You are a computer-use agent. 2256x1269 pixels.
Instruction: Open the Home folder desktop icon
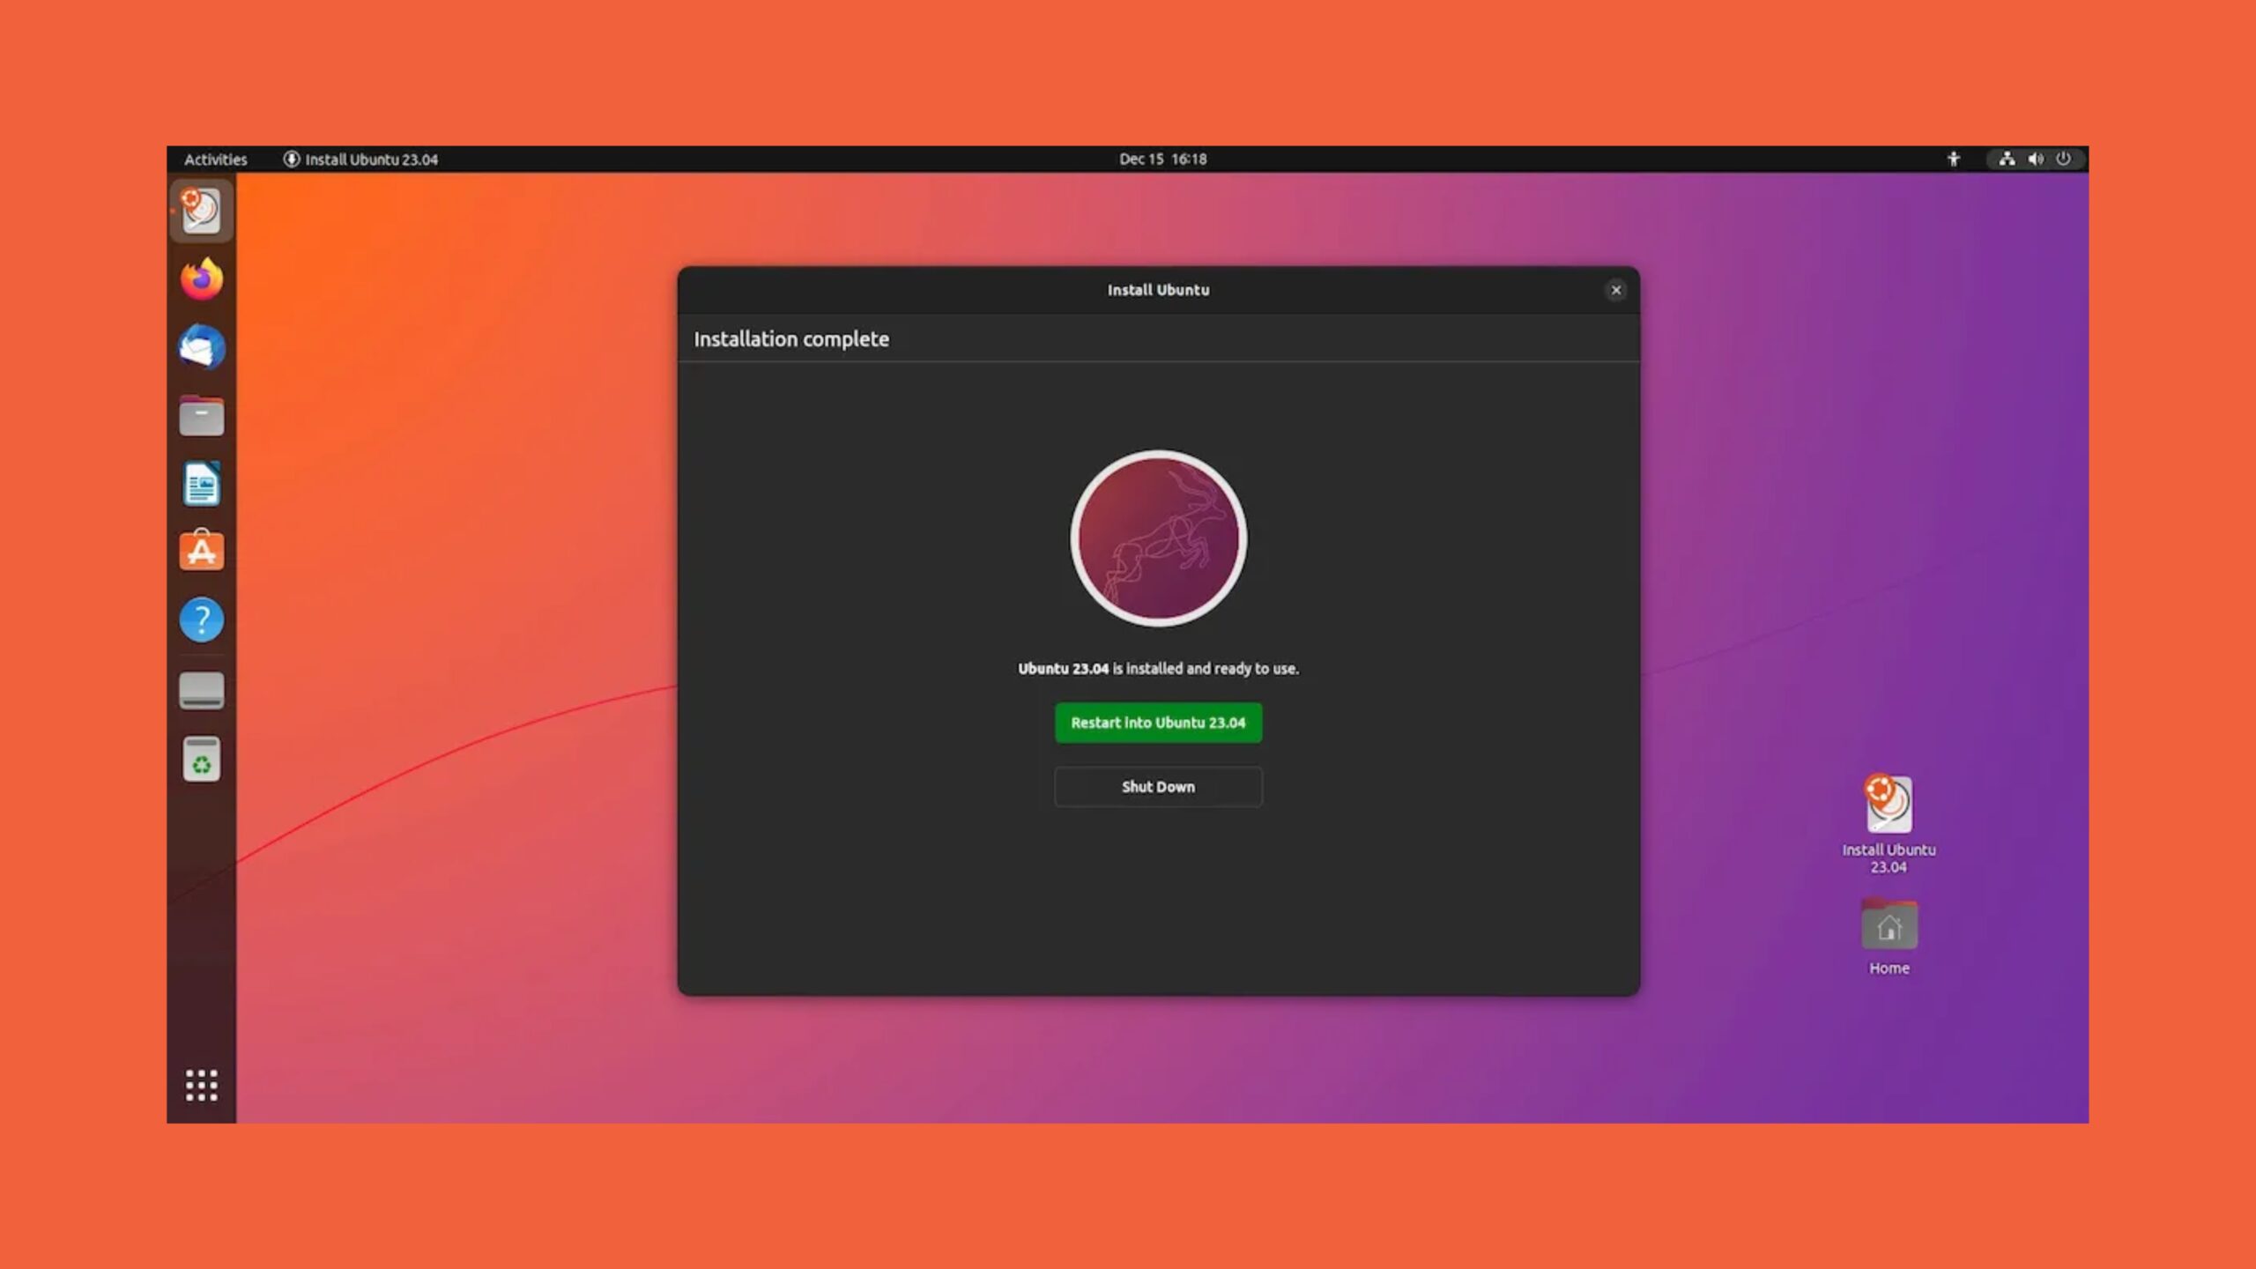(1889, 936)
